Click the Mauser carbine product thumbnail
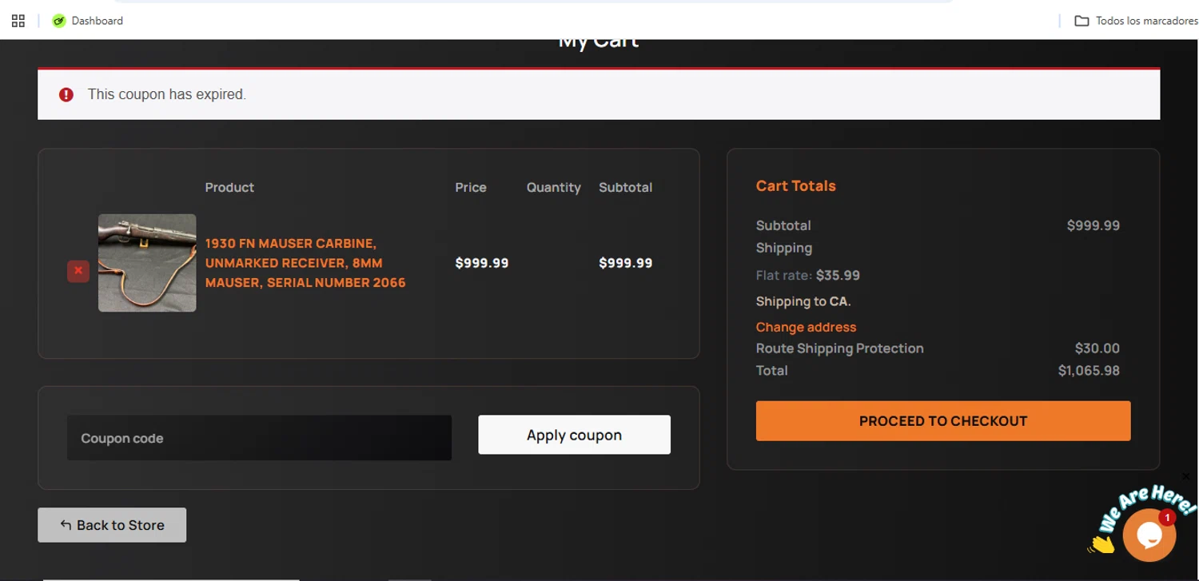The width and height of the screenshot is (1199, 581). [x=147, y=263]
